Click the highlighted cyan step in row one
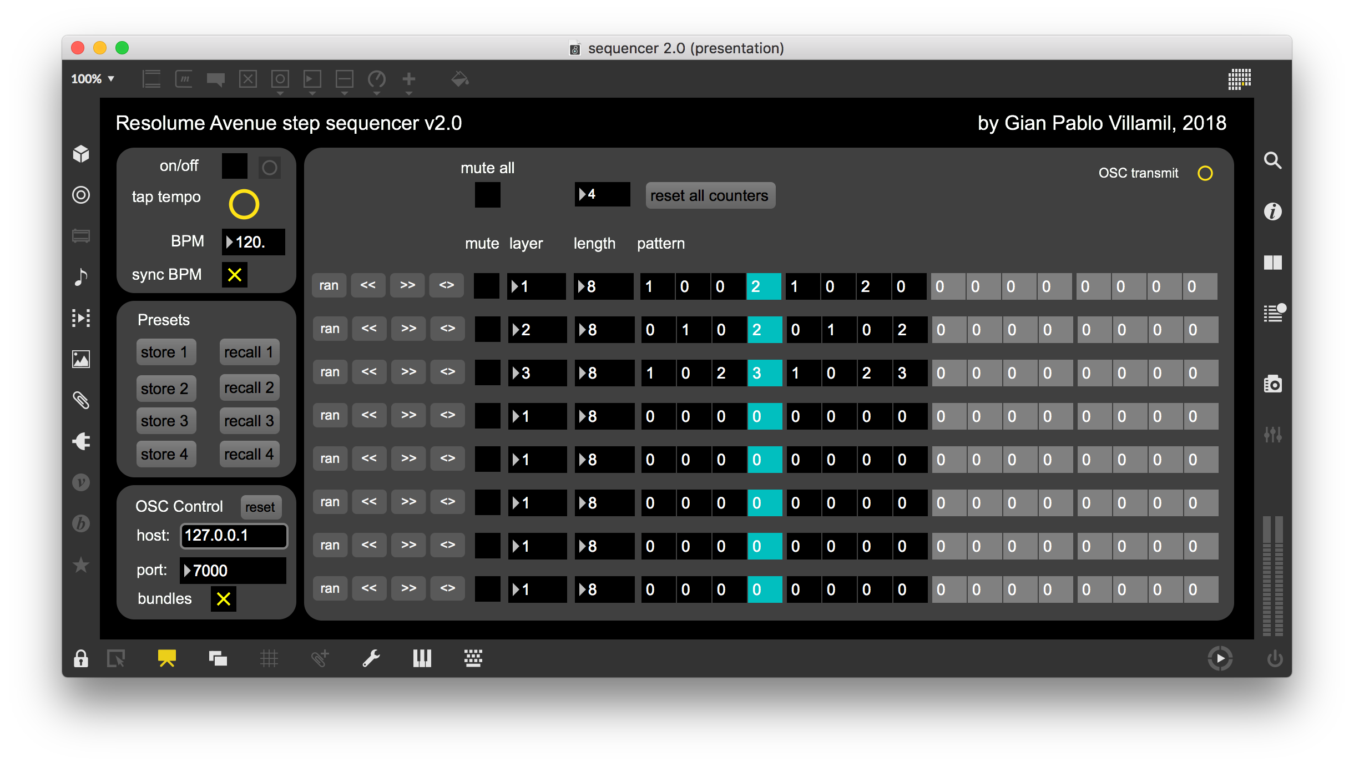 point(764,286)
